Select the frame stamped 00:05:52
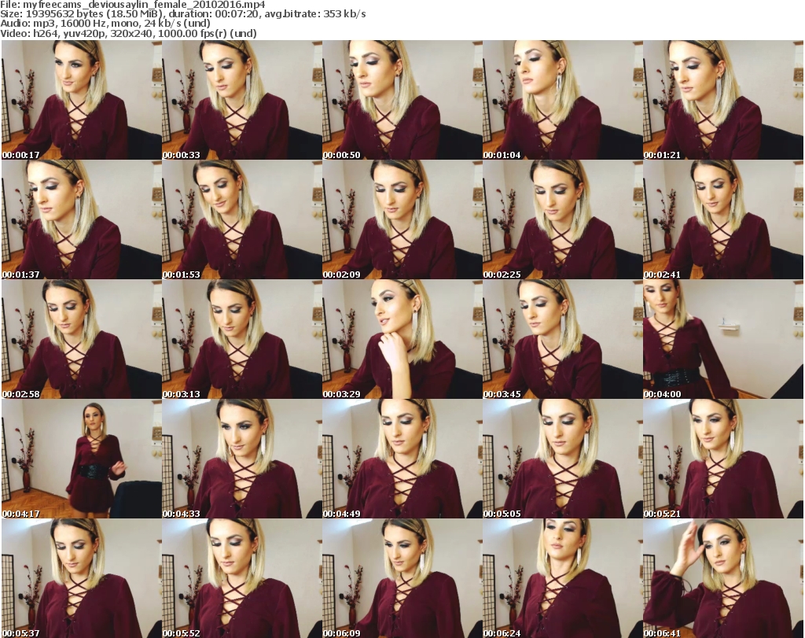 (x=242, y=578)
